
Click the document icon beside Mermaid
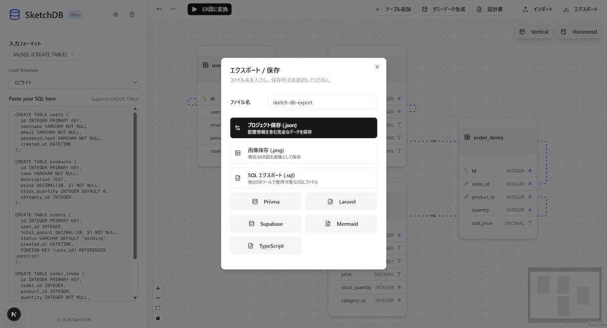328,224
